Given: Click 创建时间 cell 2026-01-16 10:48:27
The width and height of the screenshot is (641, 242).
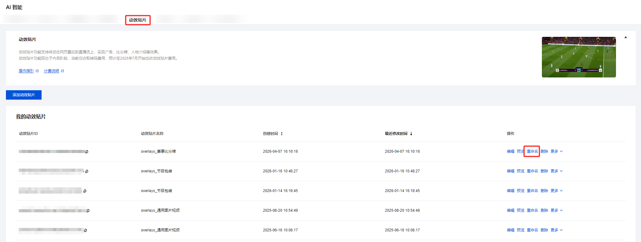Looking at the screenshot, I should coord(280,171).
